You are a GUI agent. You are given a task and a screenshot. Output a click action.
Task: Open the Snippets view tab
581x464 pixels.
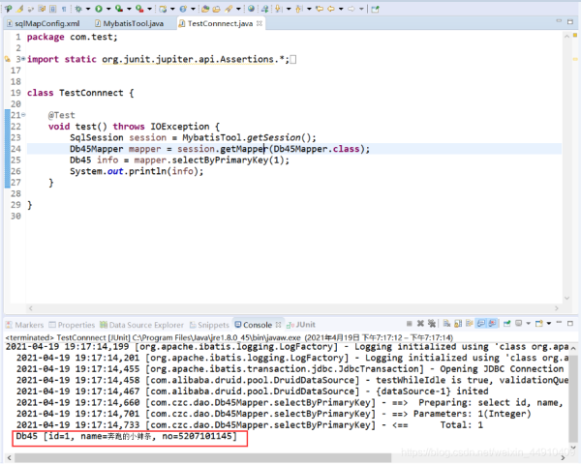pos(209,325)
